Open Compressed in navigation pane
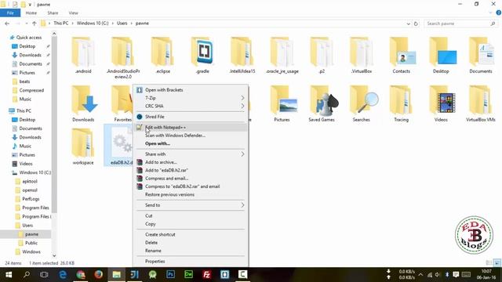 click(x=31, y=91)
